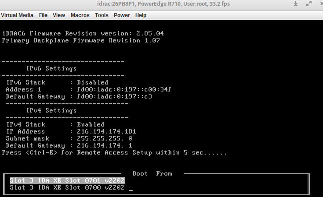Open the Macros menu

pyautogui.click(x=80, y=15)
